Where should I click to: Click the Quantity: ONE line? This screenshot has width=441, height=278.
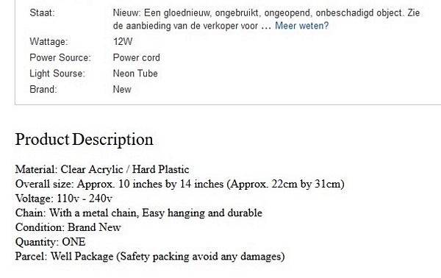pos(50,242)
